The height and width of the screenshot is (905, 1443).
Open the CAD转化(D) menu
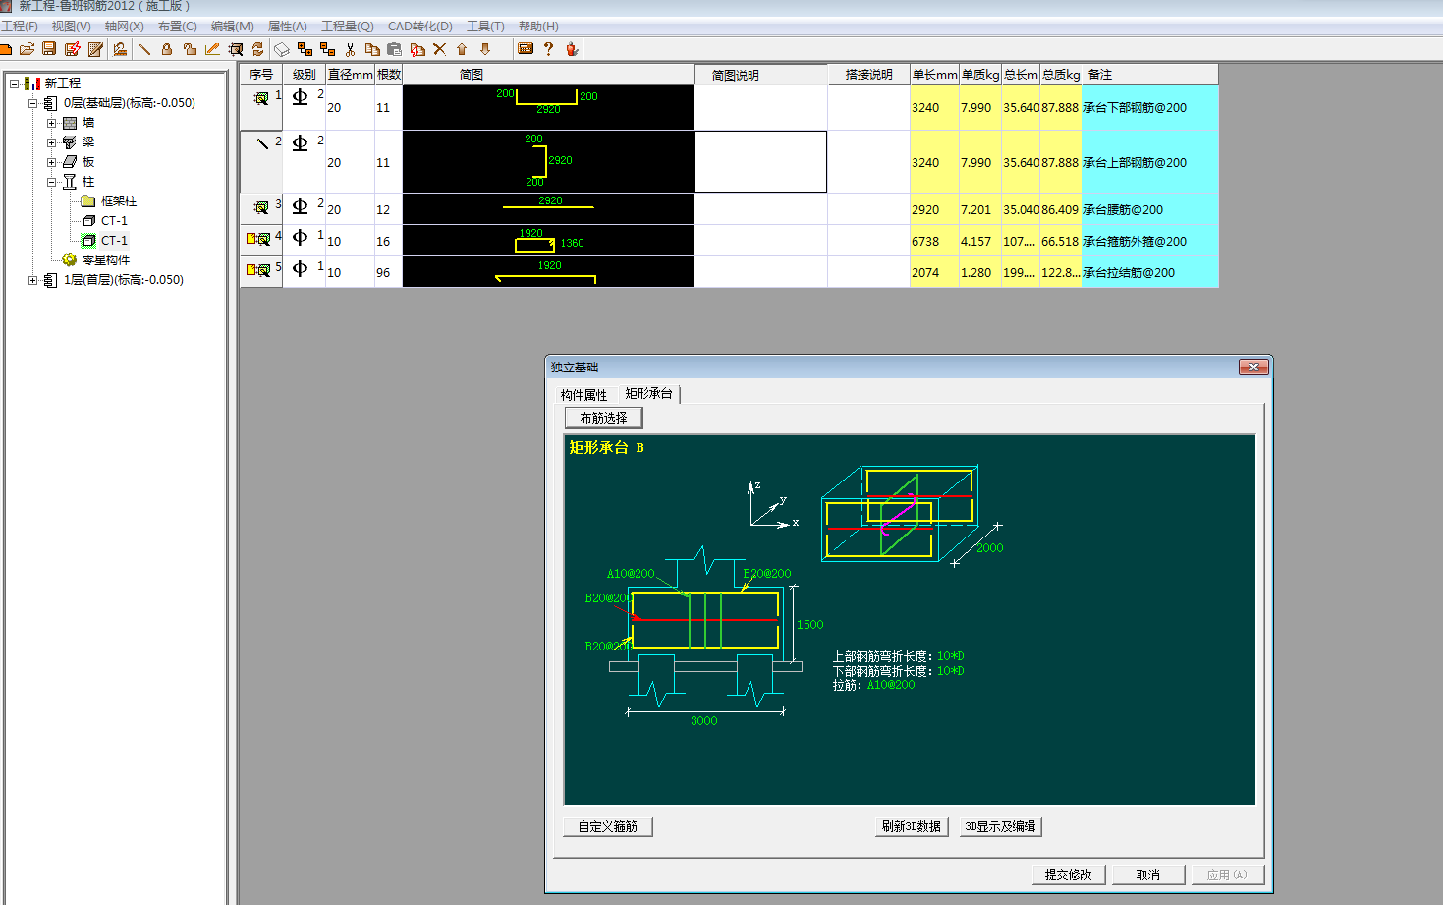click(419, 27)
